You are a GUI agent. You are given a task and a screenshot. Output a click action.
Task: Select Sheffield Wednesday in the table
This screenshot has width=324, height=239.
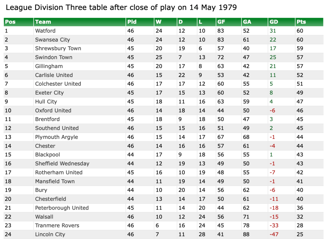(x=62, y=163)
